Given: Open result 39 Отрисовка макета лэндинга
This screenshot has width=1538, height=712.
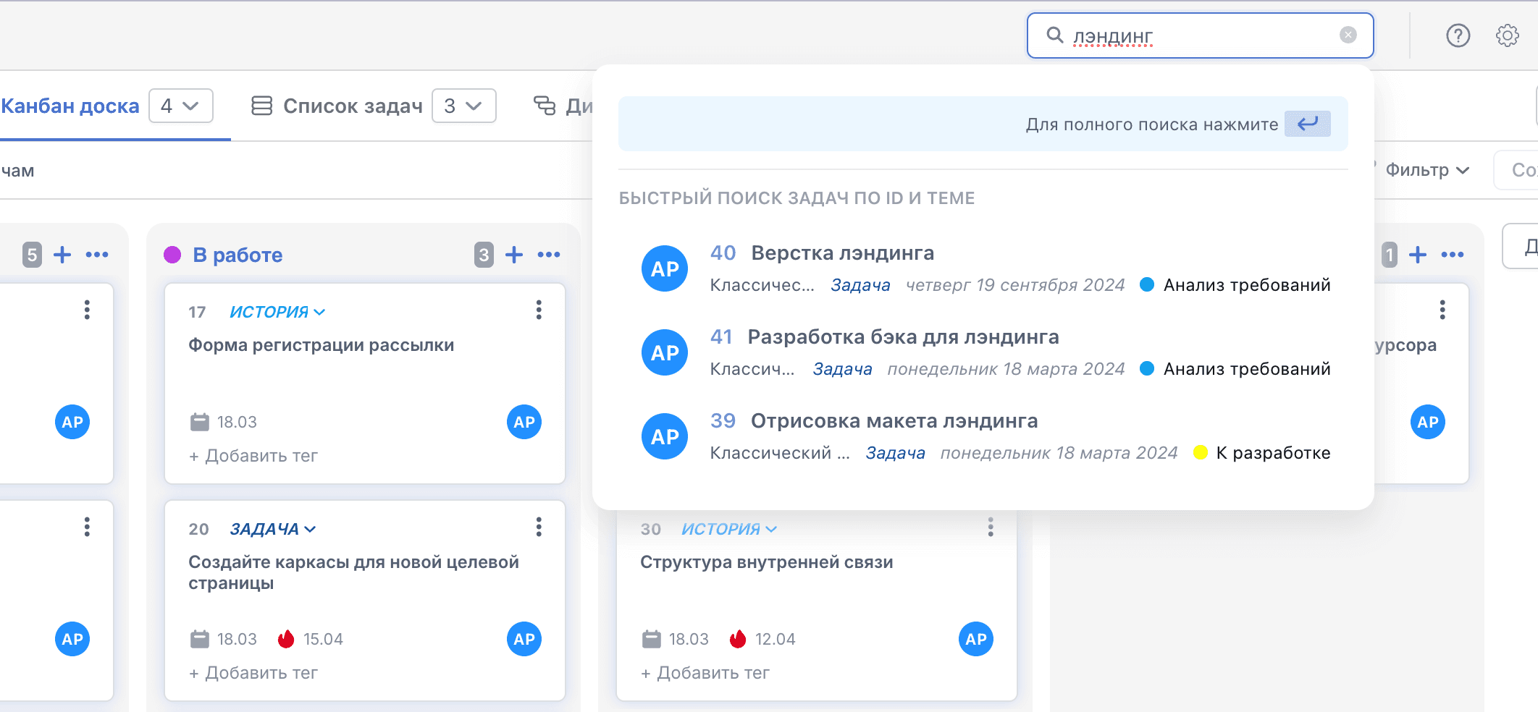Looking at the screenshot, I should [985, 436].
